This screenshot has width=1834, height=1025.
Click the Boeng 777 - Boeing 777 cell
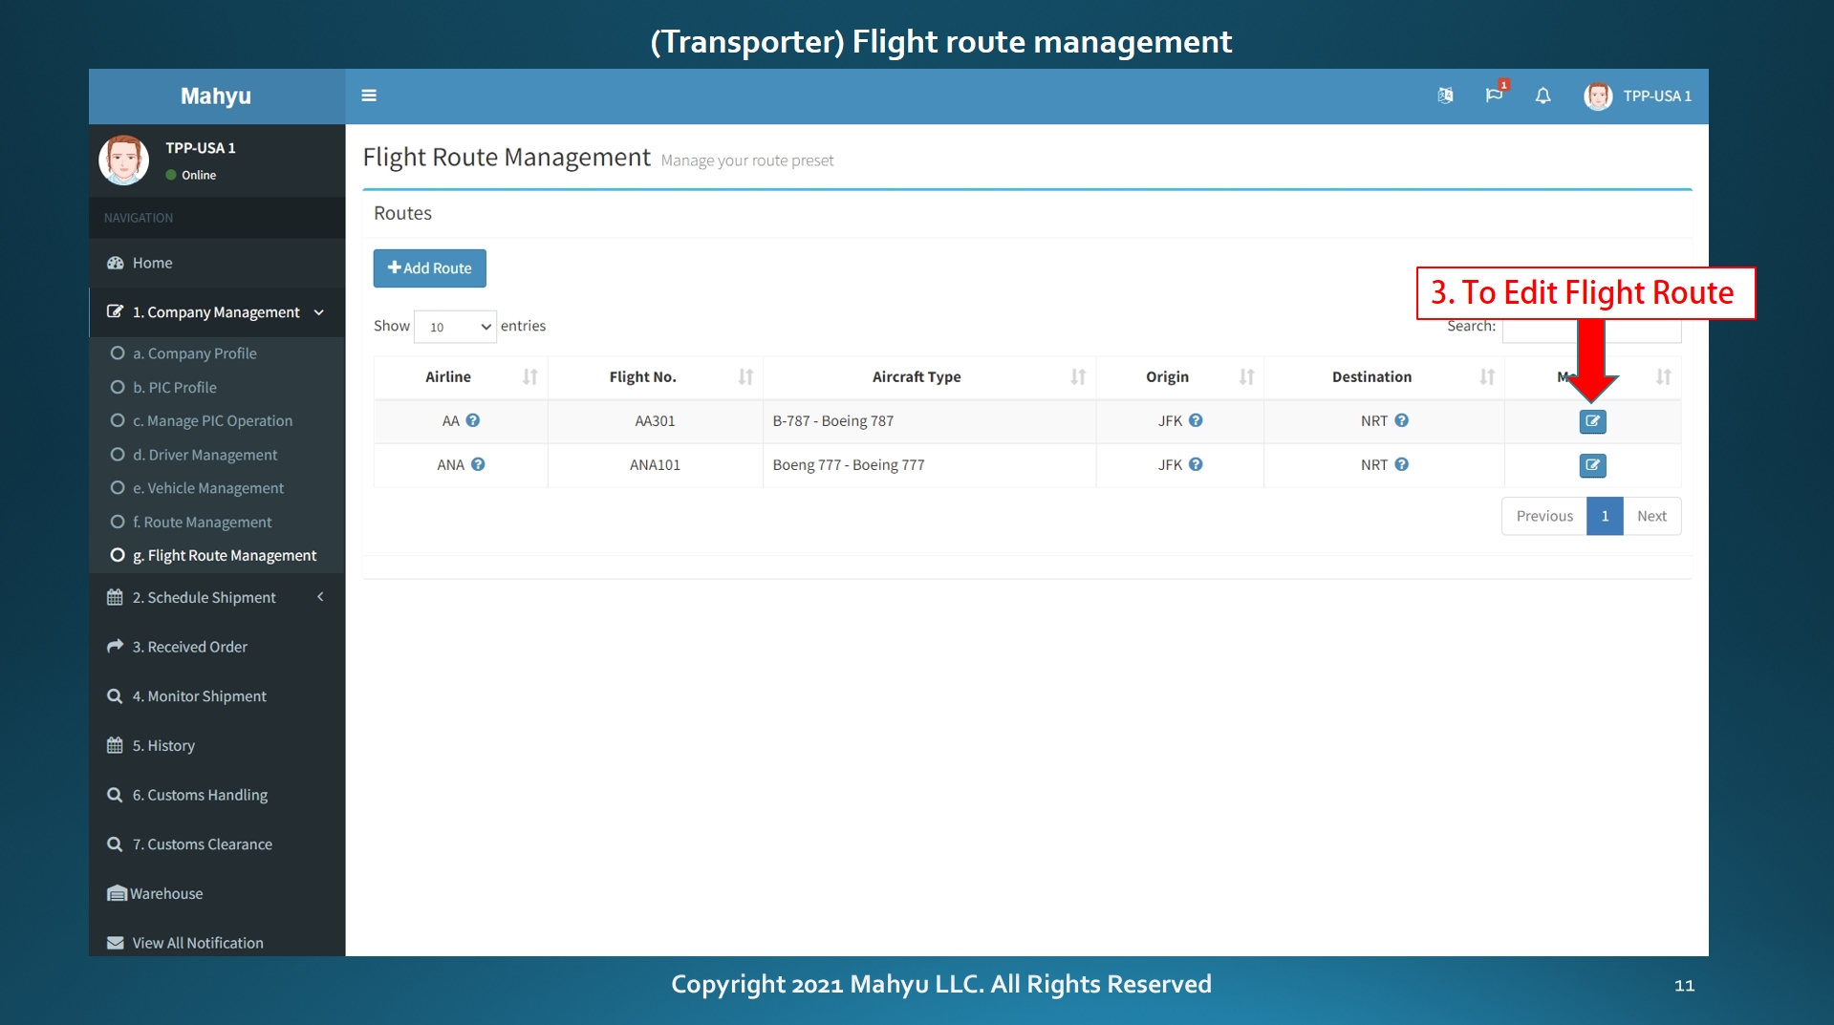pos(929,464)
